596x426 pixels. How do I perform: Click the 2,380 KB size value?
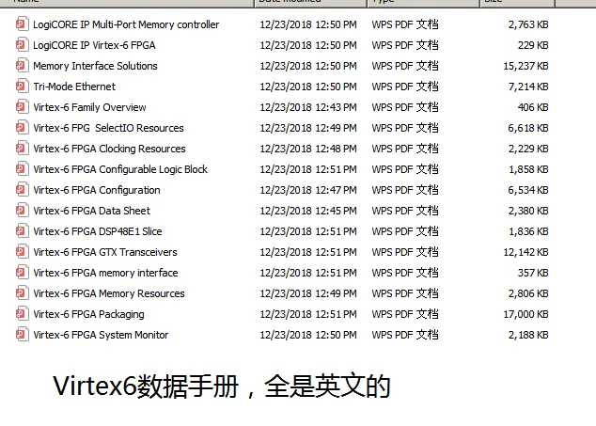pyautogui.click(x=528, y=211)
